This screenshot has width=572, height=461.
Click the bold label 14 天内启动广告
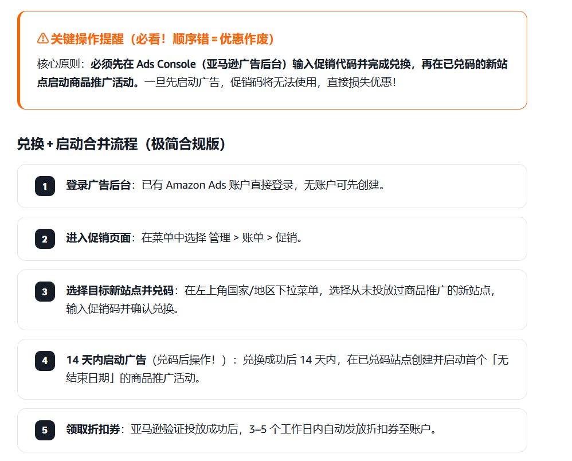click(106, 360)
